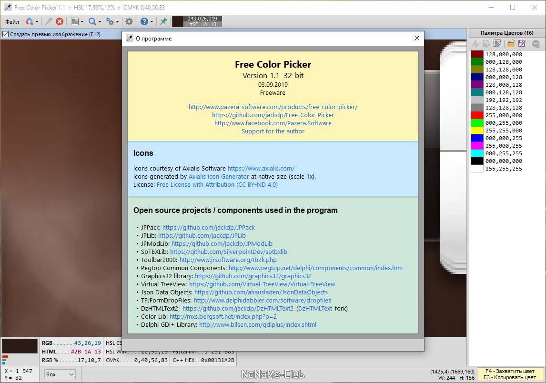The width and height of the screenshot is (546, 383).
Task: Click the grayed copy palette icon
Action: pyautogui.click(x=486, y=43)
